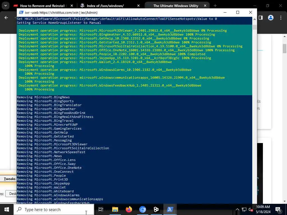
Task: Open the taskbar app next to Chromium
Action: [x=156, y=209]
